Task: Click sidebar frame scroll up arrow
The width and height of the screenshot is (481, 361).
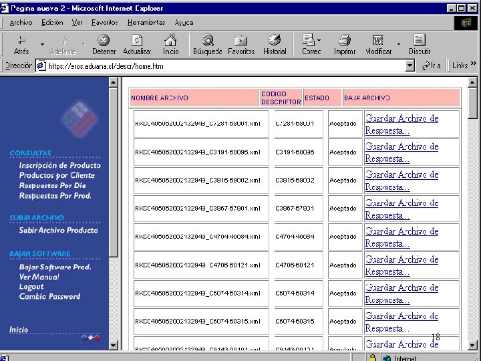Action: tap(113, 82)
